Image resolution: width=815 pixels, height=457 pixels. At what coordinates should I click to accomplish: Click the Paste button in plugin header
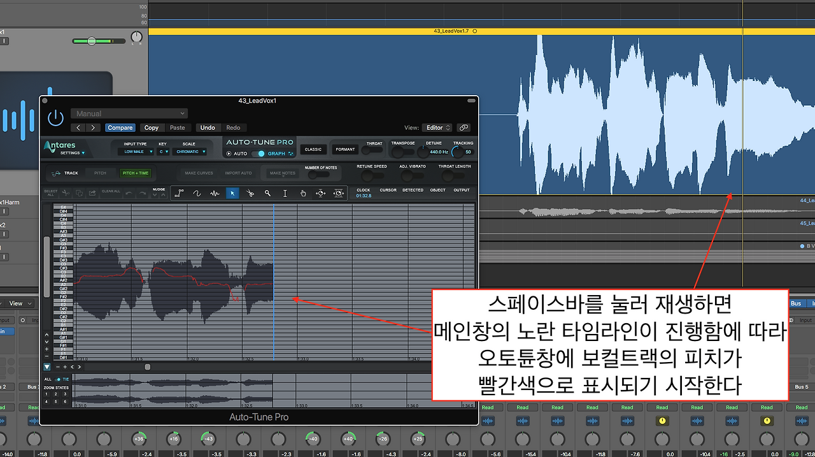(178, 127)
